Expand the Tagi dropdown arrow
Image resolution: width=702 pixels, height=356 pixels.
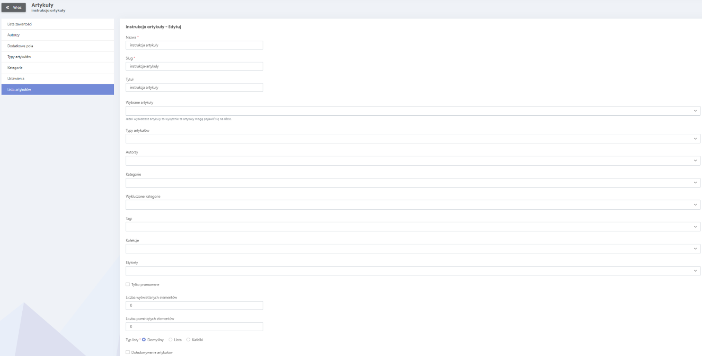pos(695,227)
